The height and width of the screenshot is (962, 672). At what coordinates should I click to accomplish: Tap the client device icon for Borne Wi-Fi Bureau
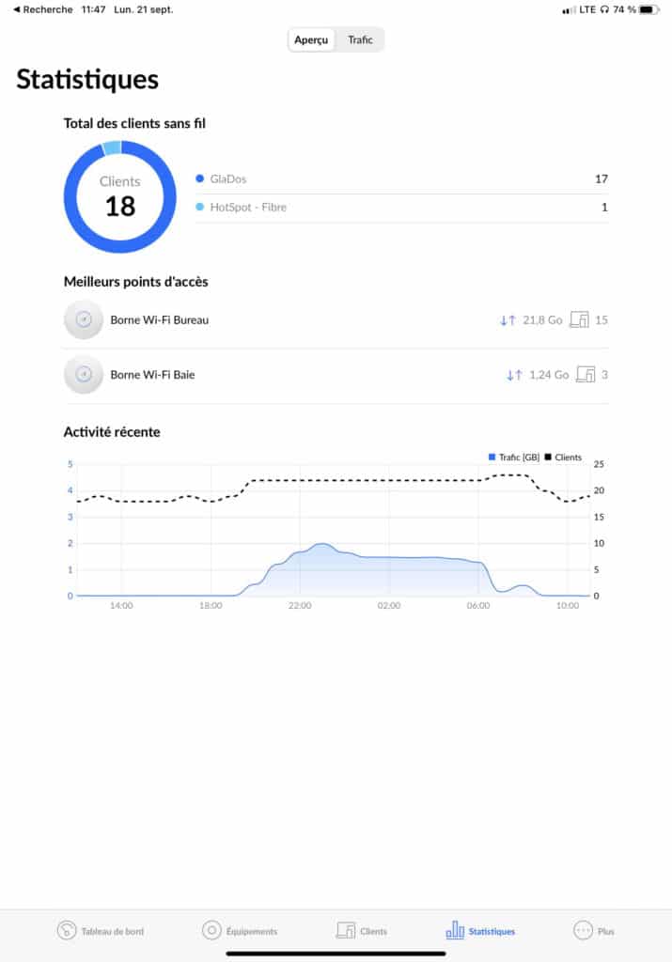click(x=580, y=320)
